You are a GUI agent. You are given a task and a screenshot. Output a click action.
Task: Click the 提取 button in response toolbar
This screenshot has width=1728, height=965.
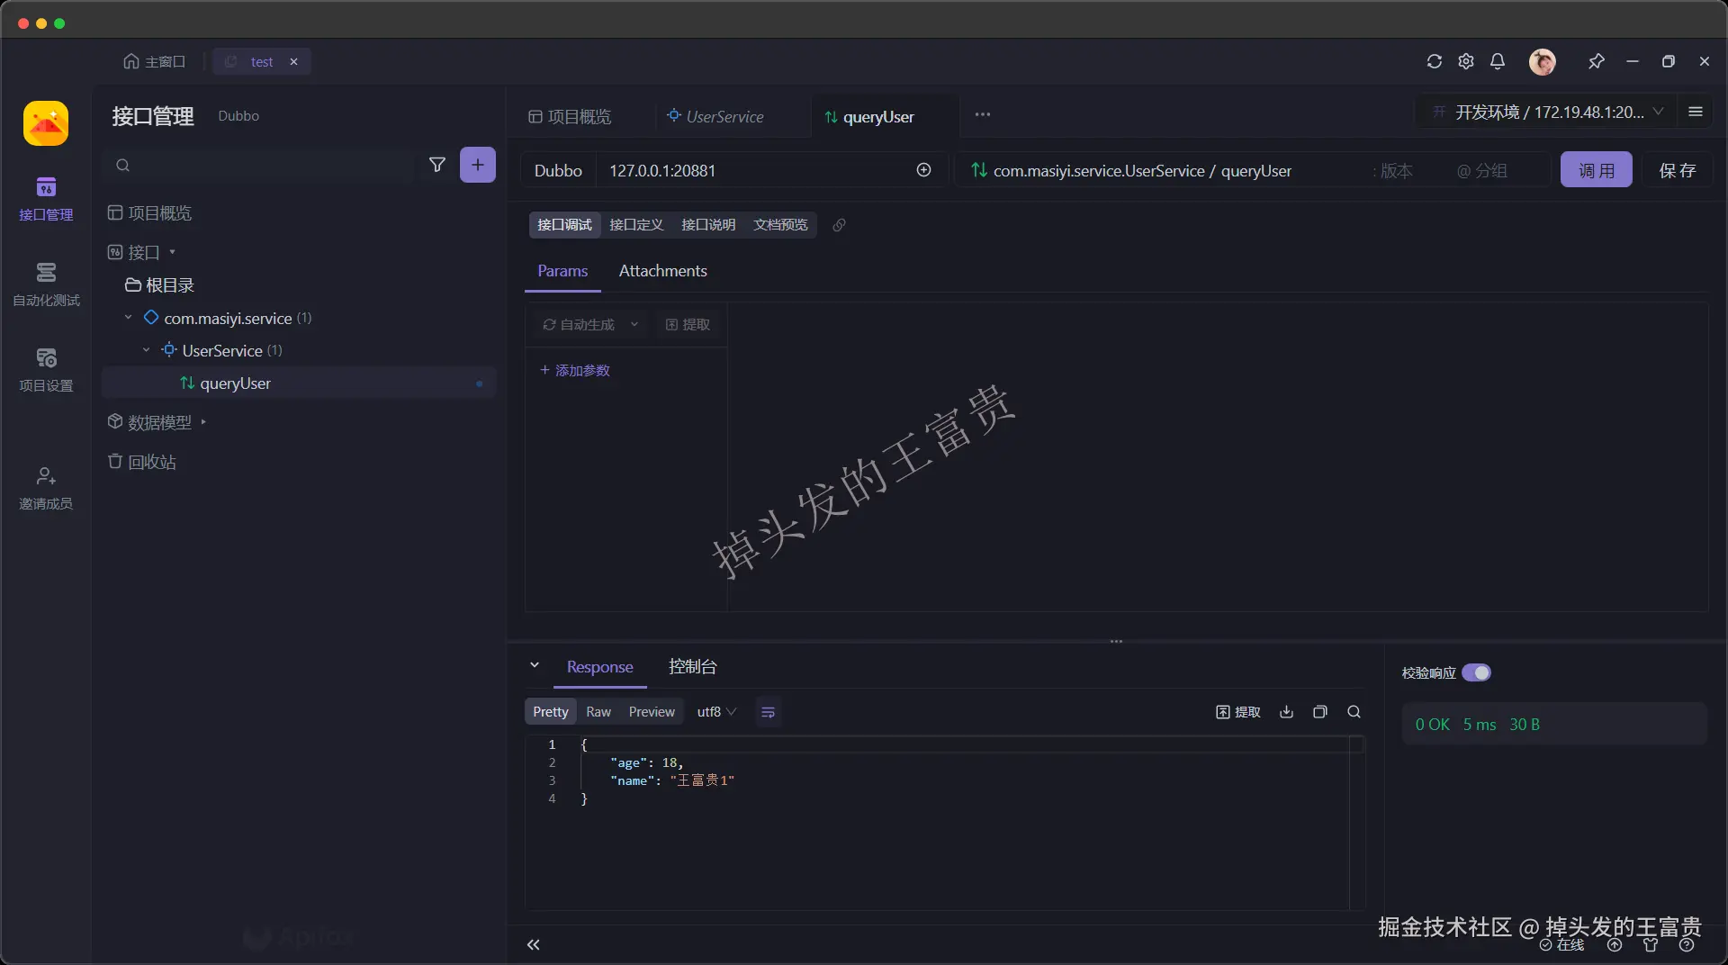click(x=1238, y=712)
